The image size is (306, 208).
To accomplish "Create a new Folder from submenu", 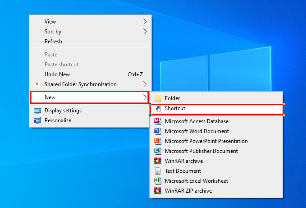I will [x=216, y=98].
